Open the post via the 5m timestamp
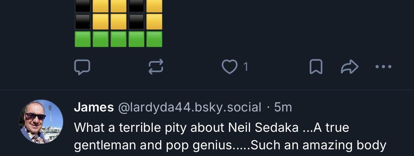 283,107
